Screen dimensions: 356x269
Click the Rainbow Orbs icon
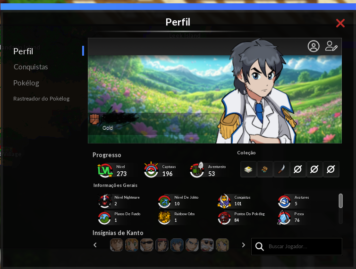coord(164,218)
